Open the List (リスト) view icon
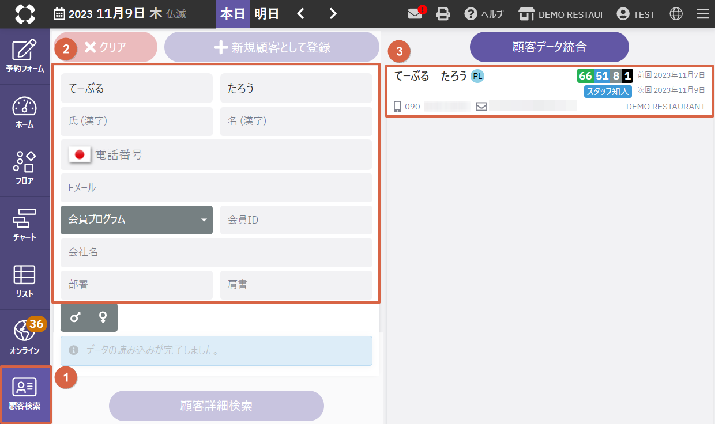The image size is (715, 424). tap(25, 281)
